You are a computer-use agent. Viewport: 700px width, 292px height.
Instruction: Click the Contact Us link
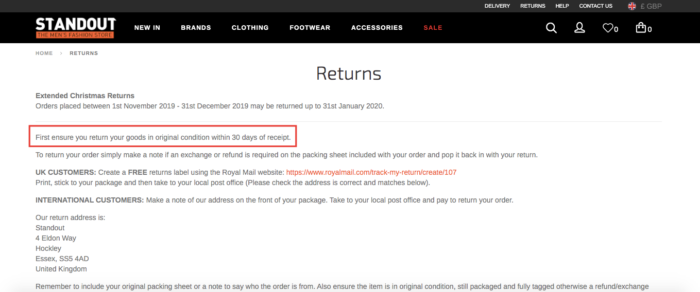(595, 6)
